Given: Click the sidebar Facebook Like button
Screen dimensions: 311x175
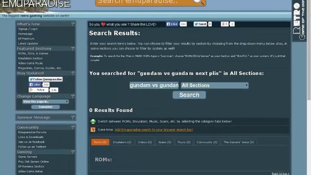Looking at the screenshot, I should (x=35, y=85).
